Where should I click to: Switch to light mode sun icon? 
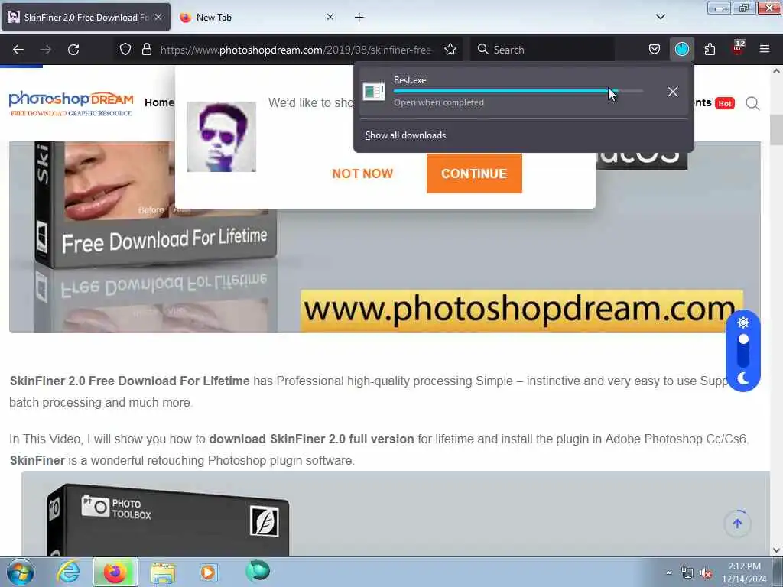coord(743,323)
